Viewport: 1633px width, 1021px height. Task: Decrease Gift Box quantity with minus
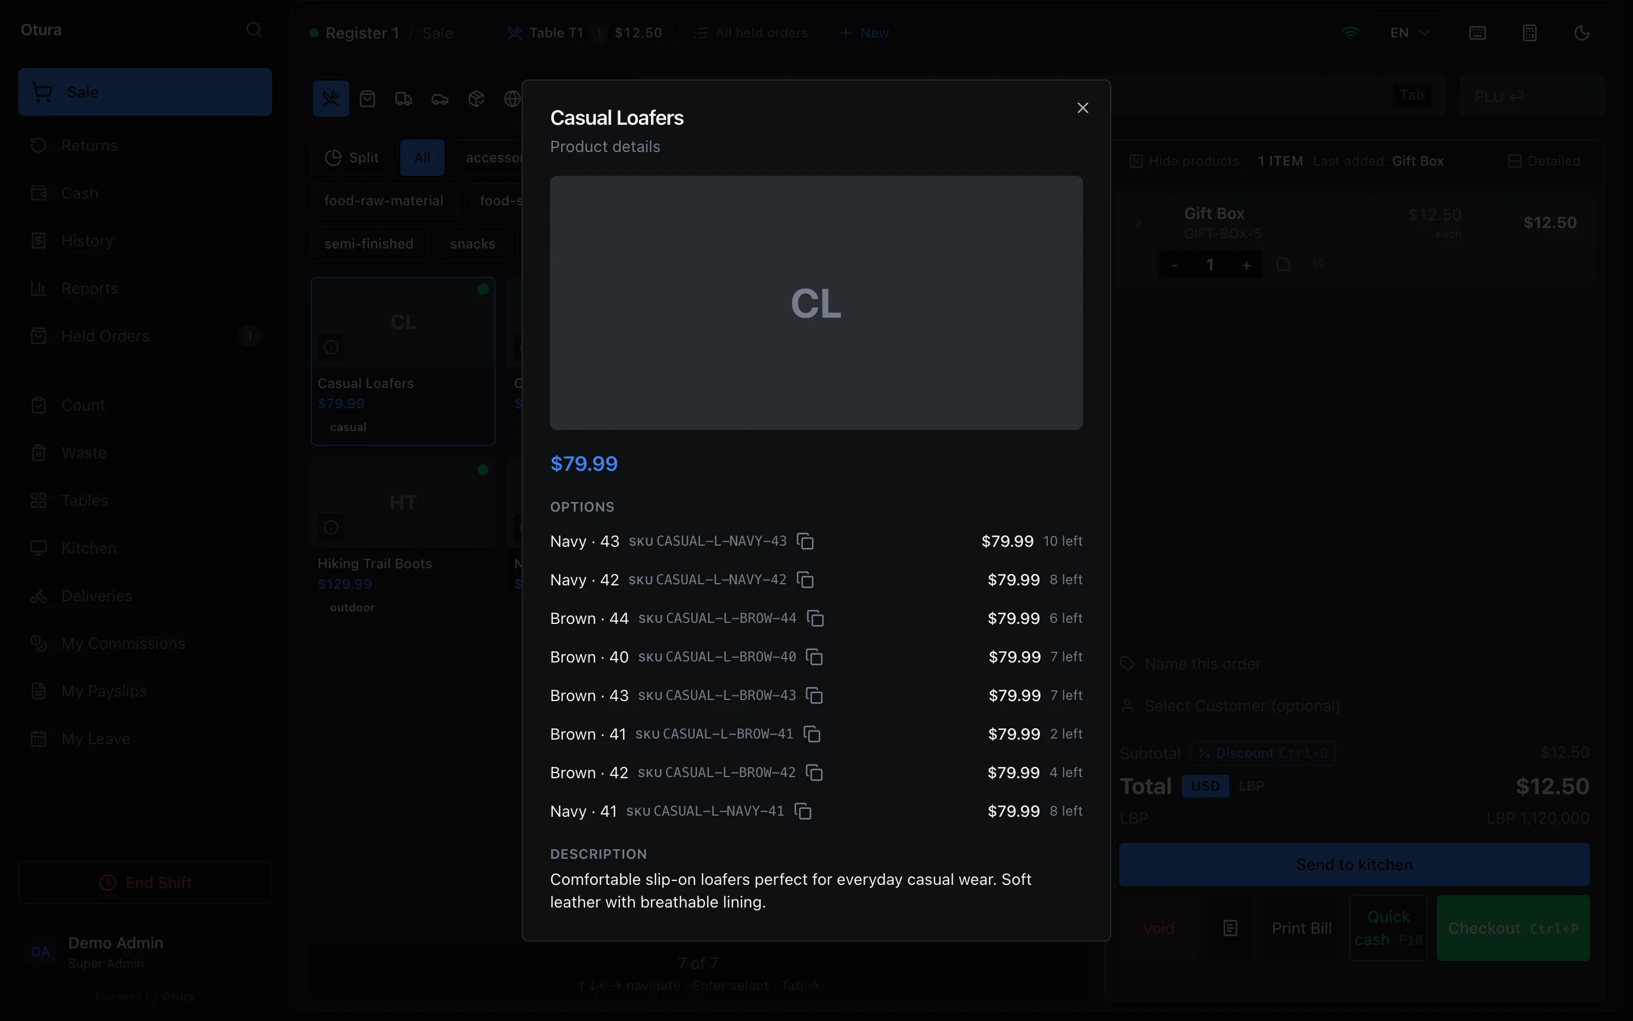tap(1174, 265)
